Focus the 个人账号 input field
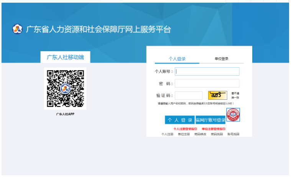Image resolution: width=291 pixels, height=178 pixels. tap(207, 71)
